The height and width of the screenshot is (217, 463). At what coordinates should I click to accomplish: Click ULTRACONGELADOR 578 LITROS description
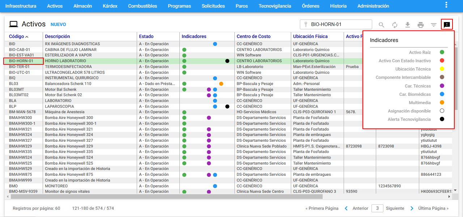click(x=75, y=73)
